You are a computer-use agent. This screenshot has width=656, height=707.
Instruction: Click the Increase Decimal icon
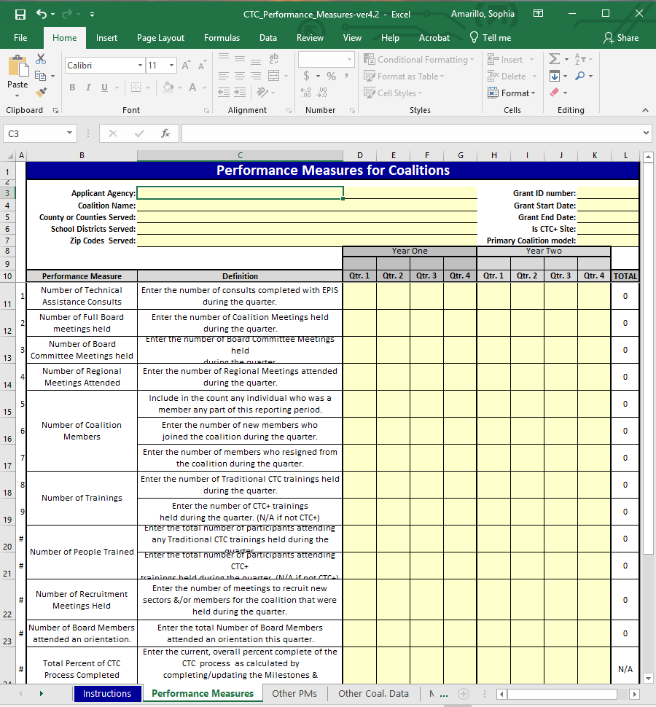(x=305, y=93)
